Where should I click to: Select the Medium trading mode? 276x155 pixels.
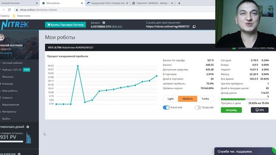(x=188, y=99)
